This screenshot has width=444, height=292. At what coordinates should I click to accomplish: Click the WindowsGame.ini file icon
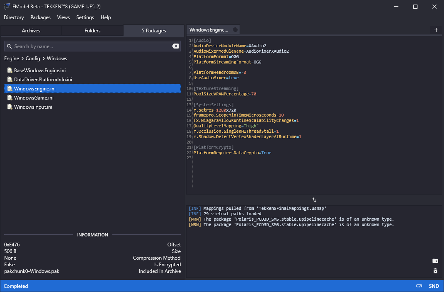(x=10, y=98)
